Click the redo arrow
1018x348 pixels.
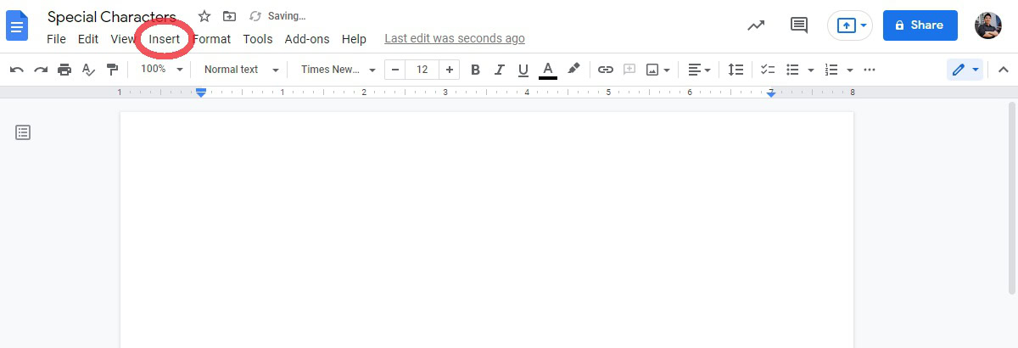tap(41, 70)
